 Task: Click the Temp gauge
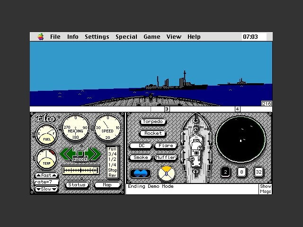46,159
